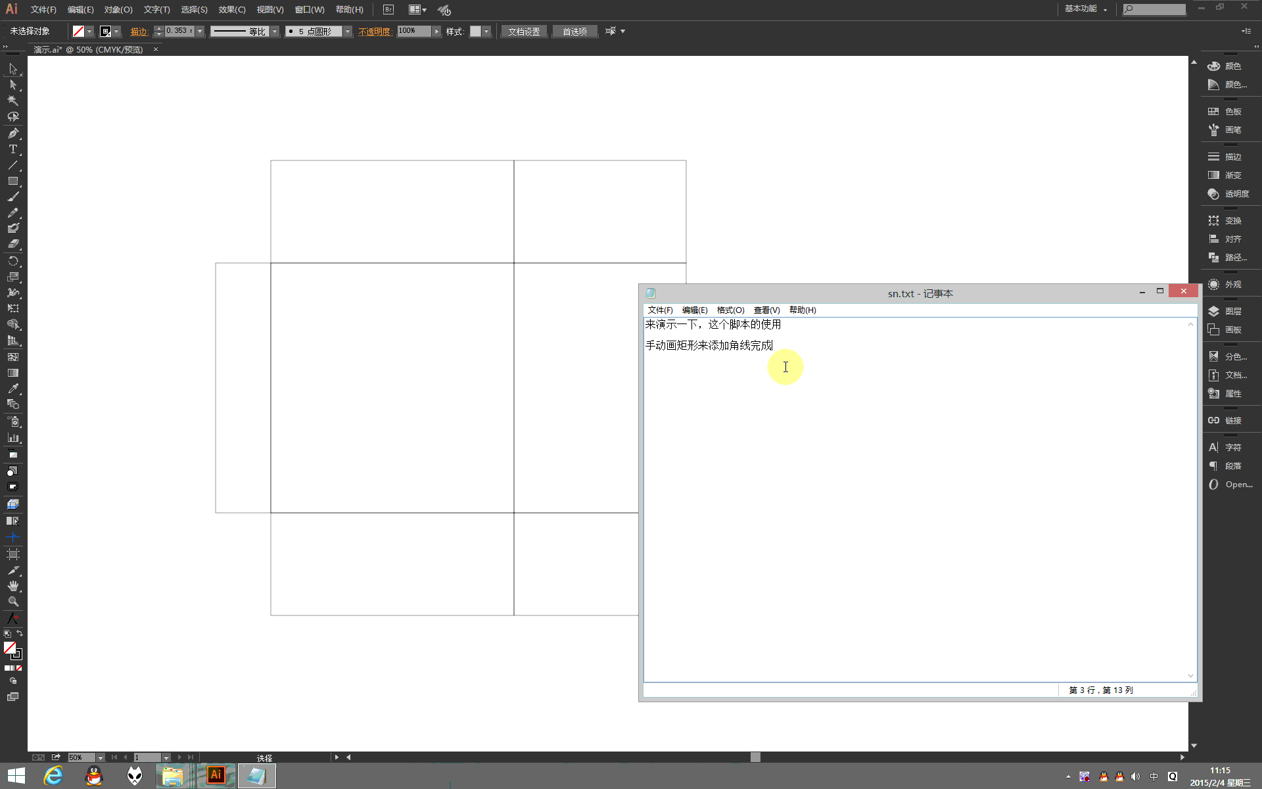
Task: Click 文字设置 button in toolbar
Action: coord(526,31)
